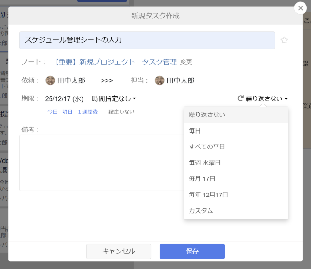The image size is (311, 269).
Task: Close the 新規タスク作成 dialog
Action: tap(300, 8)
